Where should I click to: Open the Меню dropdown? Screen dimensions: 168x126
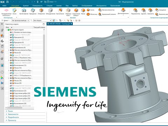pyautogui.click(x=6, y=20)
